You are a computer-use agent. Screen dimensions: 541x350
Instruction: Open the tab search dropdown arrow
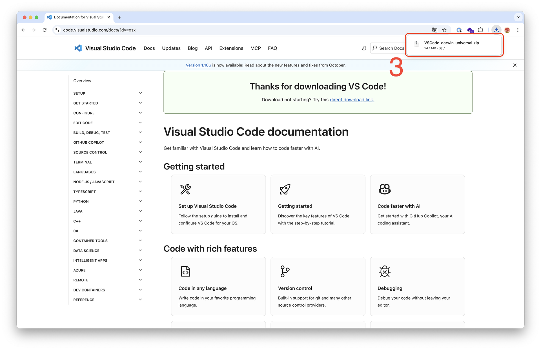(x=518, y=17)
